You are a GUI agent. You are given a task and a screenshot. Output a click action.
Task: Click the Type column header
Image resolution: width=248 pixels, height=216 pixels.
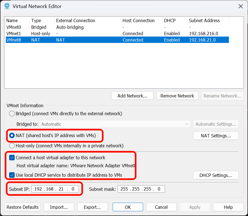click(x=42, y=20)
